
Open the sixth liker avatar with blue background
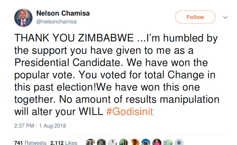pos(146,142)
